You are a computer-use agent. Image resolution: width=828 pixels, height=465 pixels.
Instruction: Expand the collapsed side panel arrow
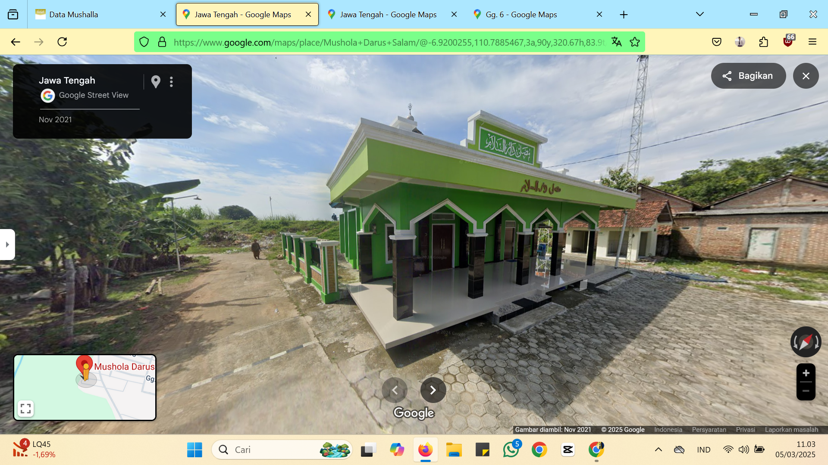tap(7, 245)
